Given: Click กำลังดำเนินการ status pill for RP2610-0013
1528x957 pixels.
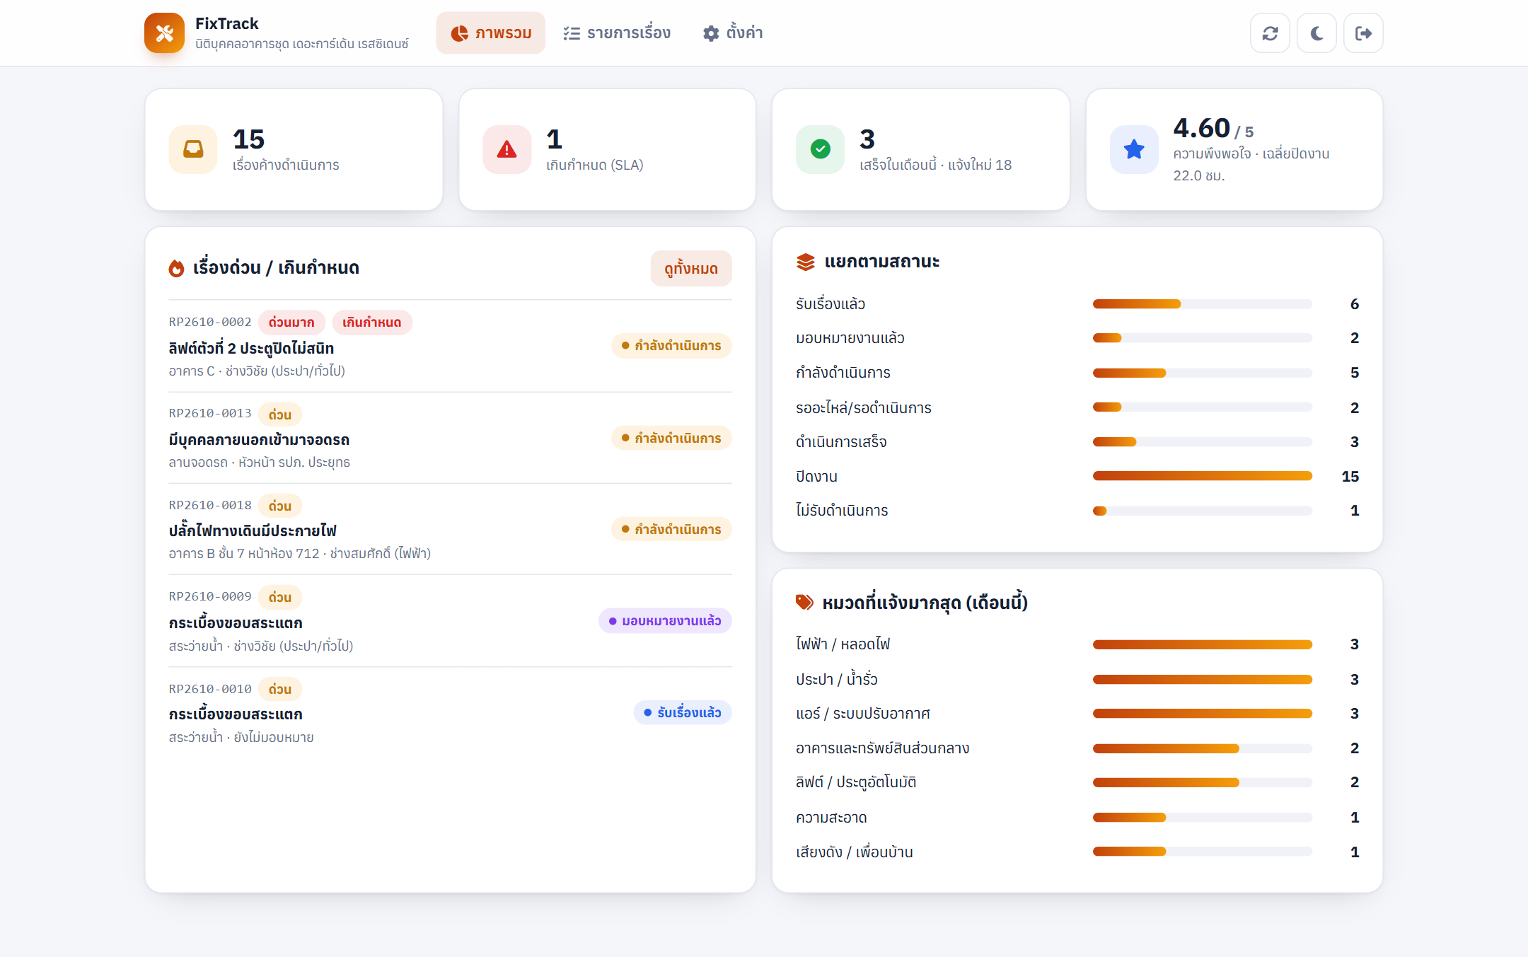Looking at the screenshot, I should click(x=671, y=438).
